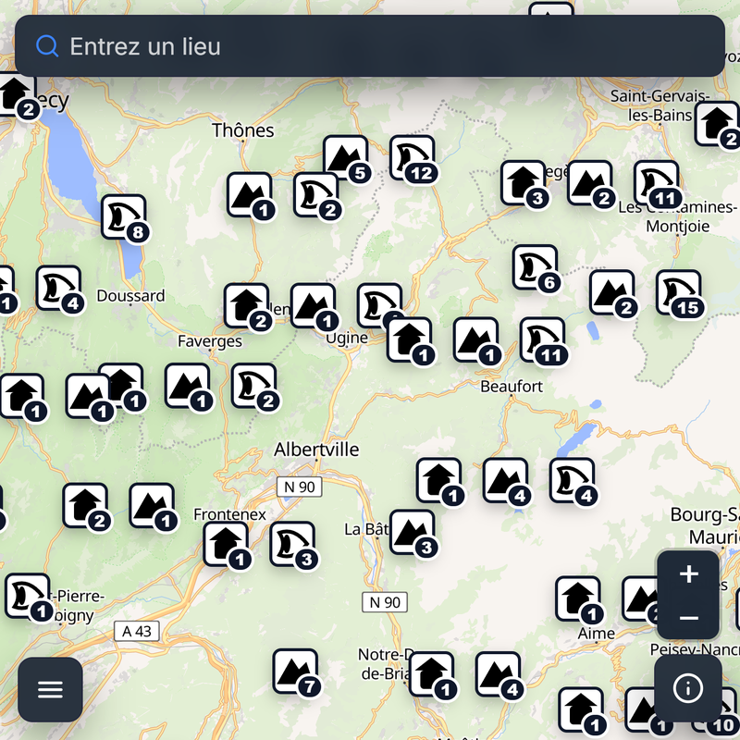Click the Albertville town label

(x=316, y=450)
